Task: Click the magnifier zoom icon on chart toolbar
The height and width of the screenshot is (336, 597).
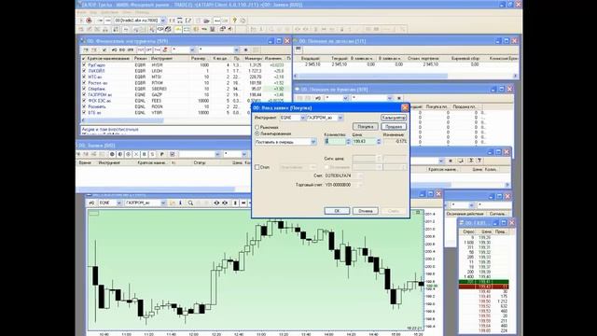Action: [190, 203]
